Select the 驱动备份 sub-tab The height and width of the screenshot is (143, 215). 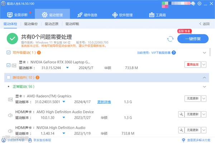pos(31,24)
